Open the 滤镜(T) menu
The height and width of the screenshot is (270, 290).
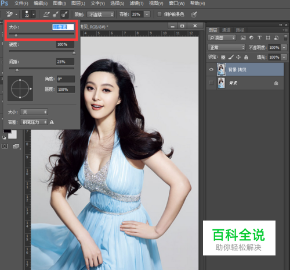pyautogui.click(x=136, y=3)
